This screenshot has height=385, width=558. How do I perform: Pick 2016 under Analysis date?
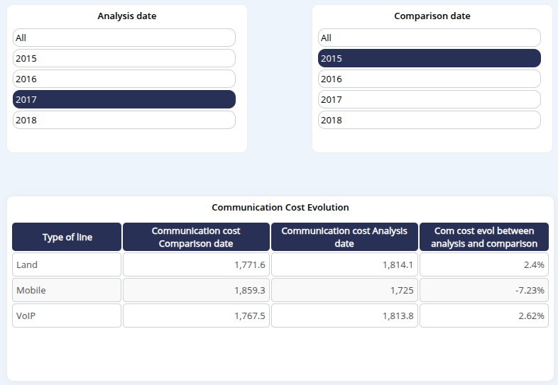pyautogui.click(x=124, y=79)
